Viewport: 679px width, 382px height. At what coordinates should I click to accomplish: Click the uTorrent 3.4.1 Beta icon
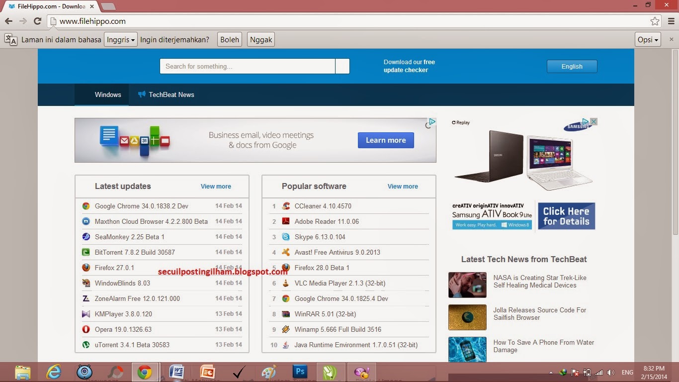pos(86,345)
